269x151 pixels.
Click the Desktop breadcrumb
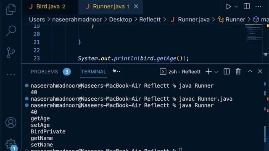click(x=121, y=20)
